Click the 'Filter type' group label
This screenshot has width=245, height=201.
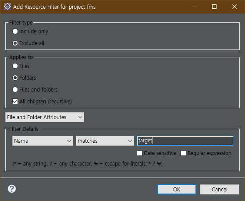pyautogui.click(x=21, y=23)
